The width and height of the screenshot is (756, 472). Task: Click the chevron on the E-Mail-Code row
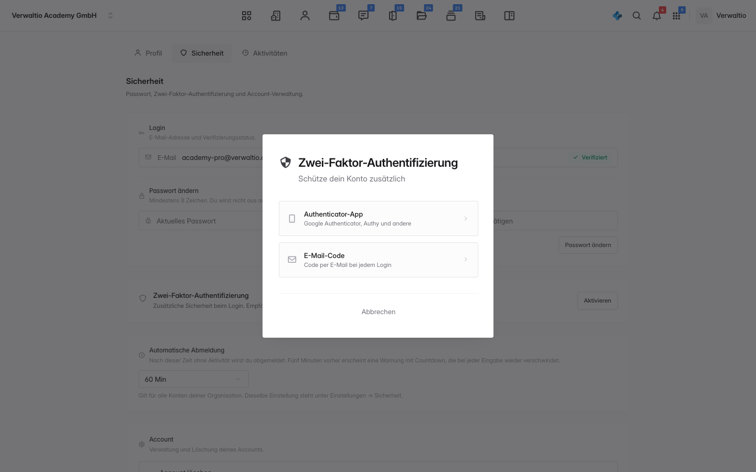(466, 260)
